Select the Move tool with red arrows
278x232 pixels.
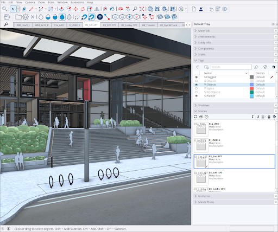[75, 9]
